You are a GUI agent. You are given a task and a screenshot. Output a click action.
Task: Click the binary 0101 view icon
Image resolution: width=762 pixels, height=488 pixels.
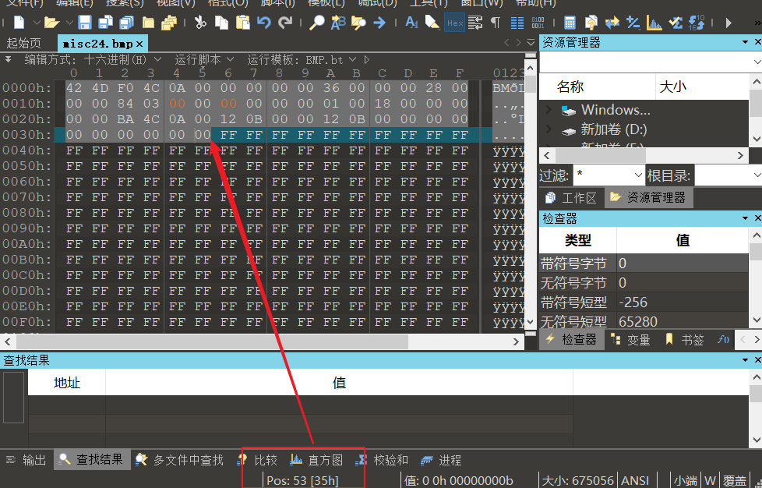click(x=538, y=22)
